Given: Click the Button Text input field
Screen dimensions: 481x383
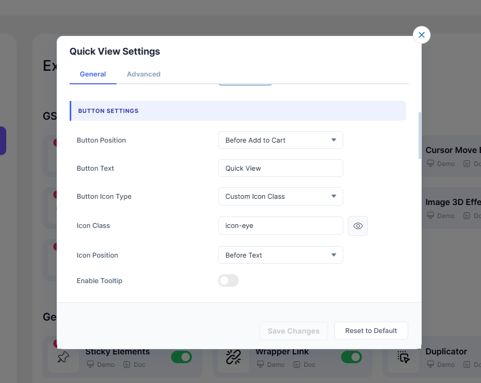Looking at the screenshot, I should pyautogui.click(x=280, y=168).
